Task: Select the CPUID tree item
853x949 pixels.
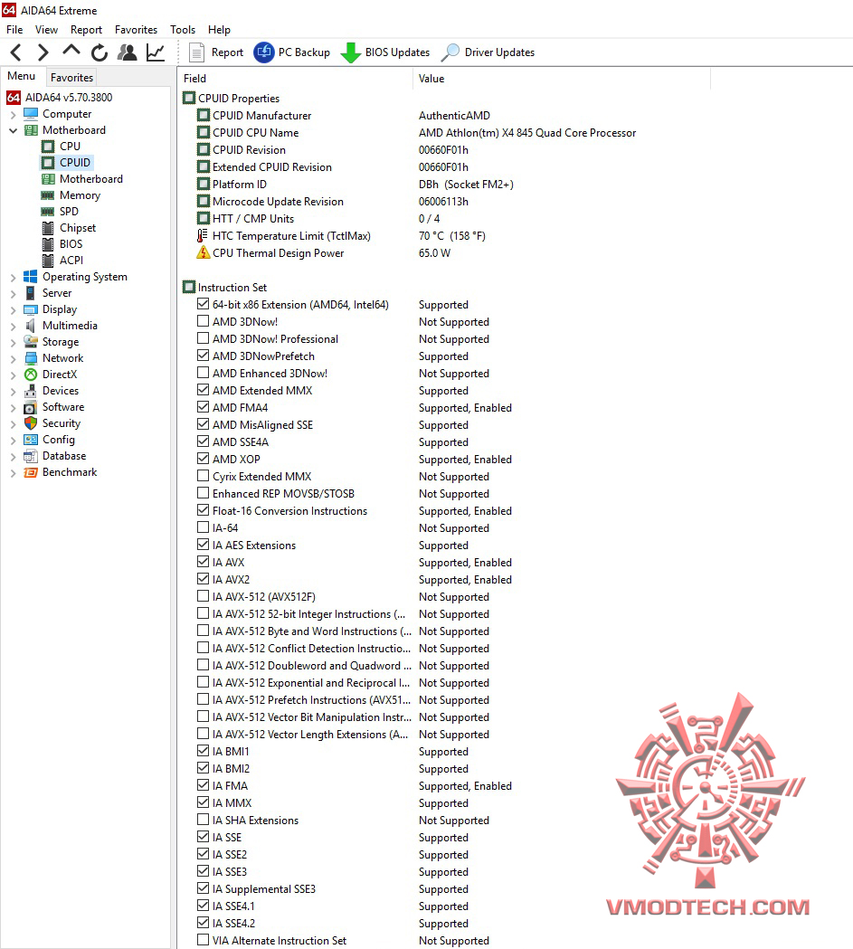Action: pos(74,162)
